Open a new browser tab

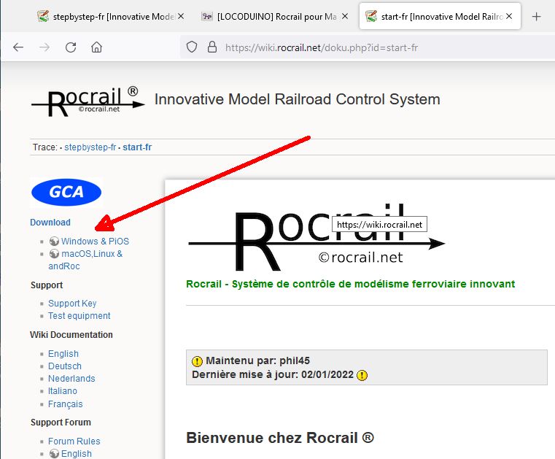coord(537,16)
